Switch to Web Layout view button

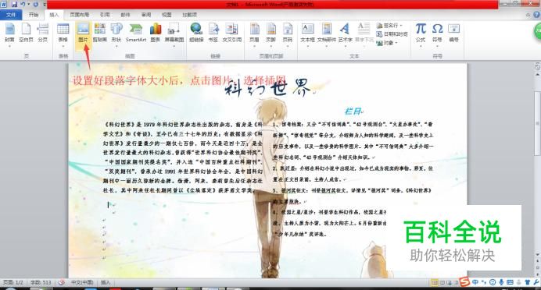pos(449,283)
